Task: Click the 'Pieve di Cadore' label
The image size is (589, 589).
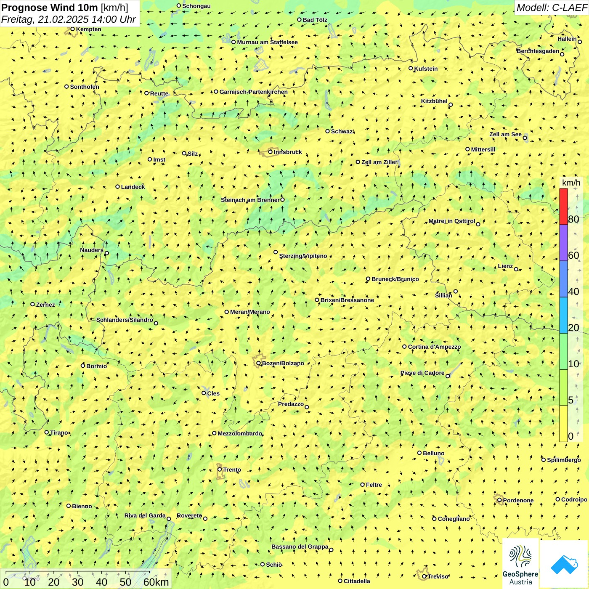Action: pyautogui.click(x=422, y=373)
